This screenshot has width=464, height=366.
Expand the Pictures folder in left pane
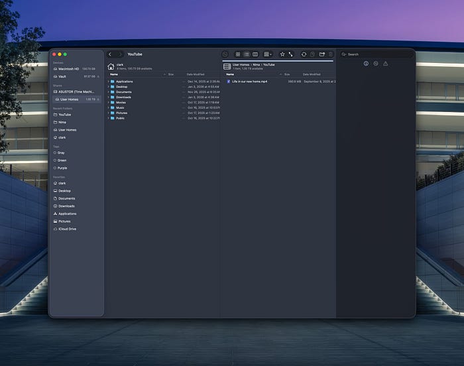[x=109, y=113]
